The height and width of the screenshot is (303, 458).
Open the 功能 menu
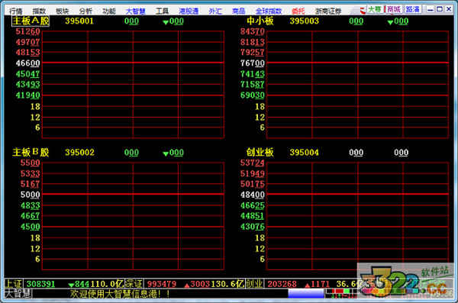[109, 11]
